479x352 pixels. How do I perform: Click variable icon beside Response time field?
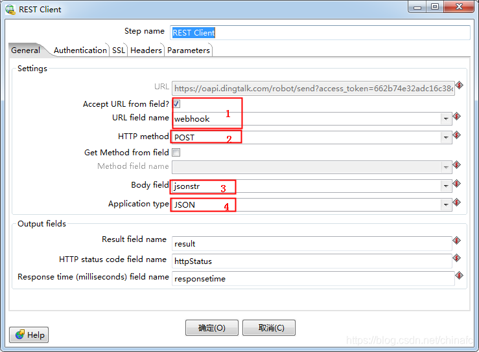point(459,276)
